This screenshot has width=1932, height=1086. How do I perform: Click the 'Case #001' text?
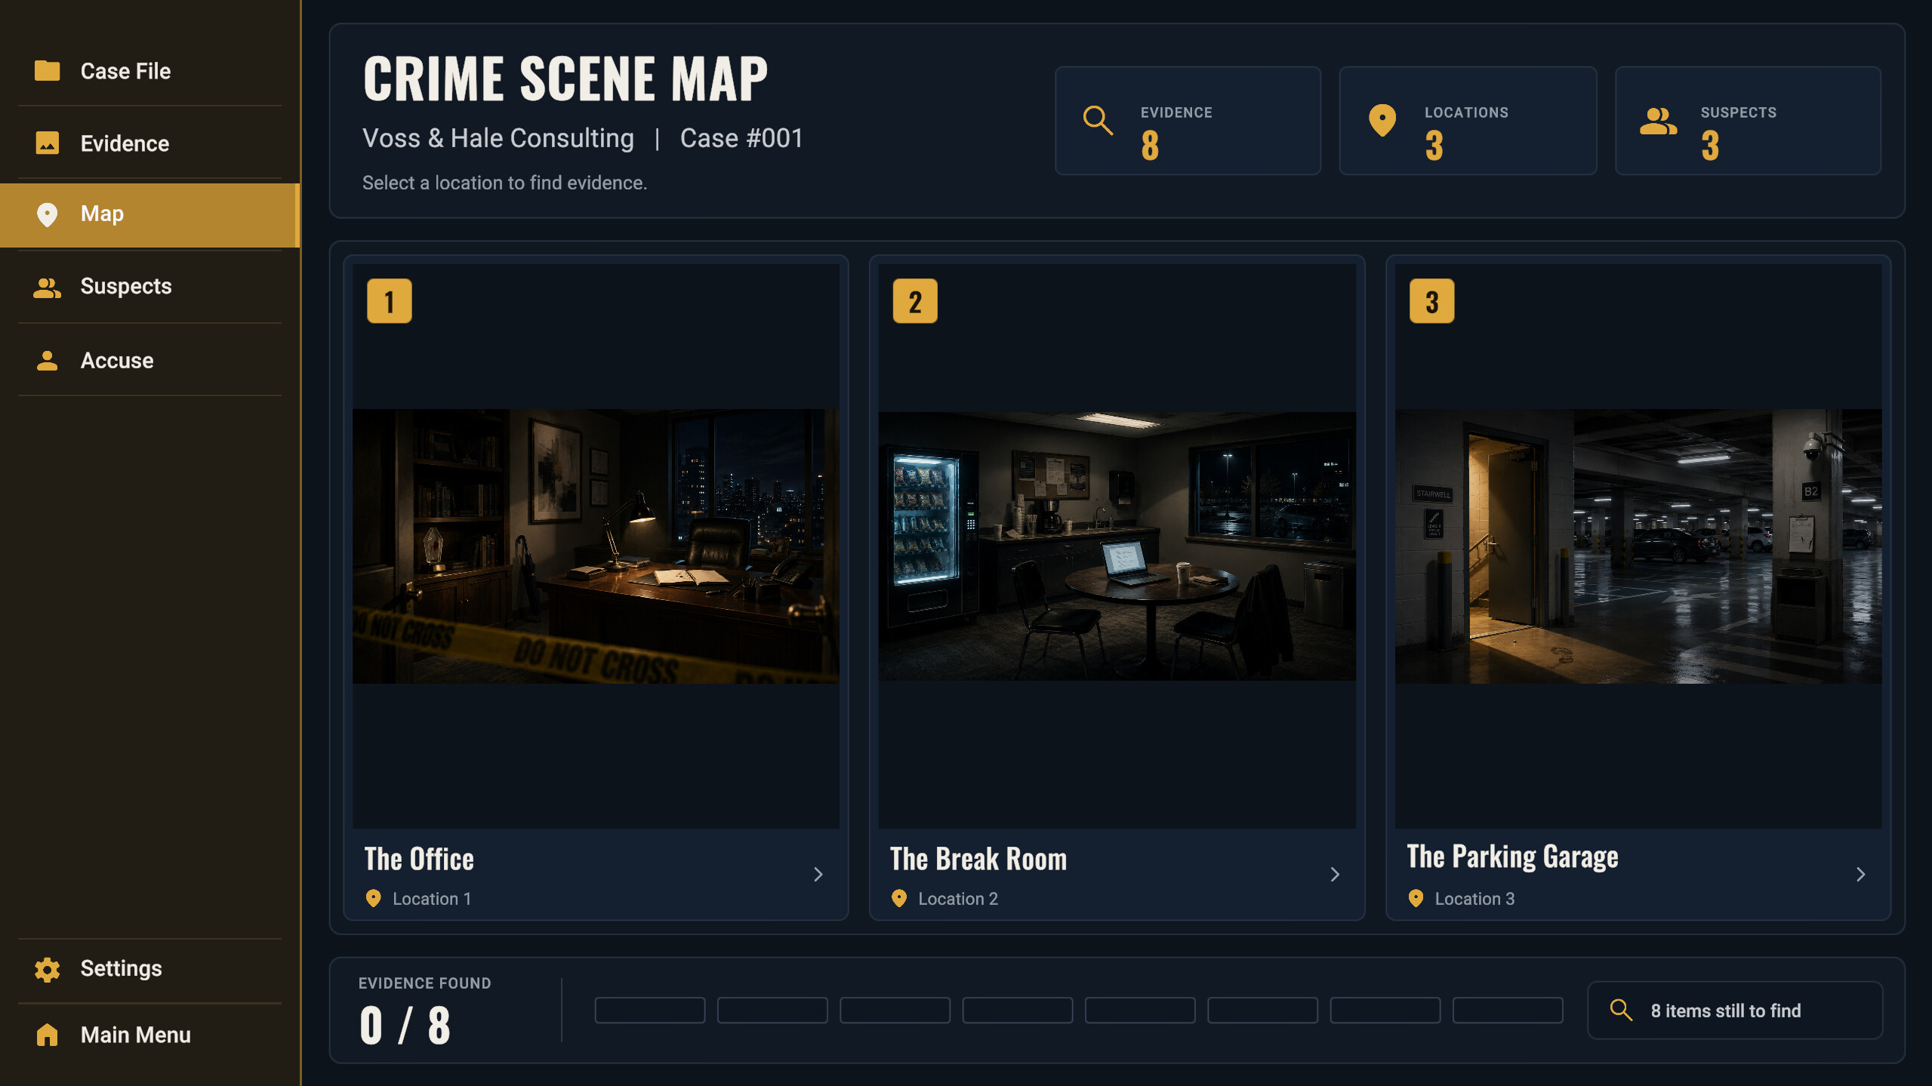741,138
